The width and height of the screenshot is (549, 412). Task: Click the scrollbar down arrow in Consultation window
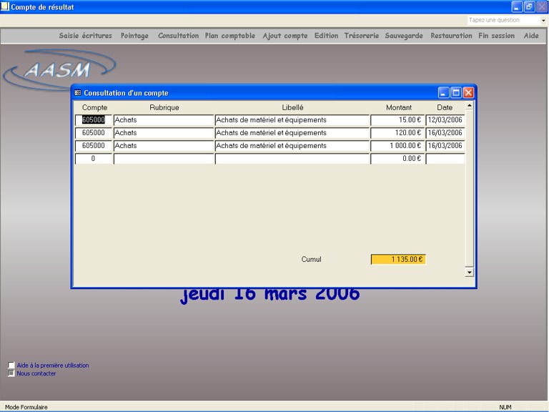tap(469, 273)
